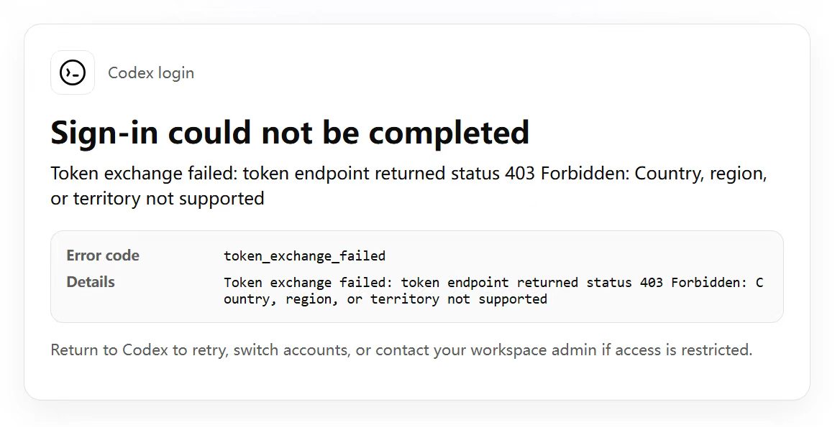Click 'or territory not supported' in the description
The width and height of the screenshot is (840, 427).
(x=157, y=198)
